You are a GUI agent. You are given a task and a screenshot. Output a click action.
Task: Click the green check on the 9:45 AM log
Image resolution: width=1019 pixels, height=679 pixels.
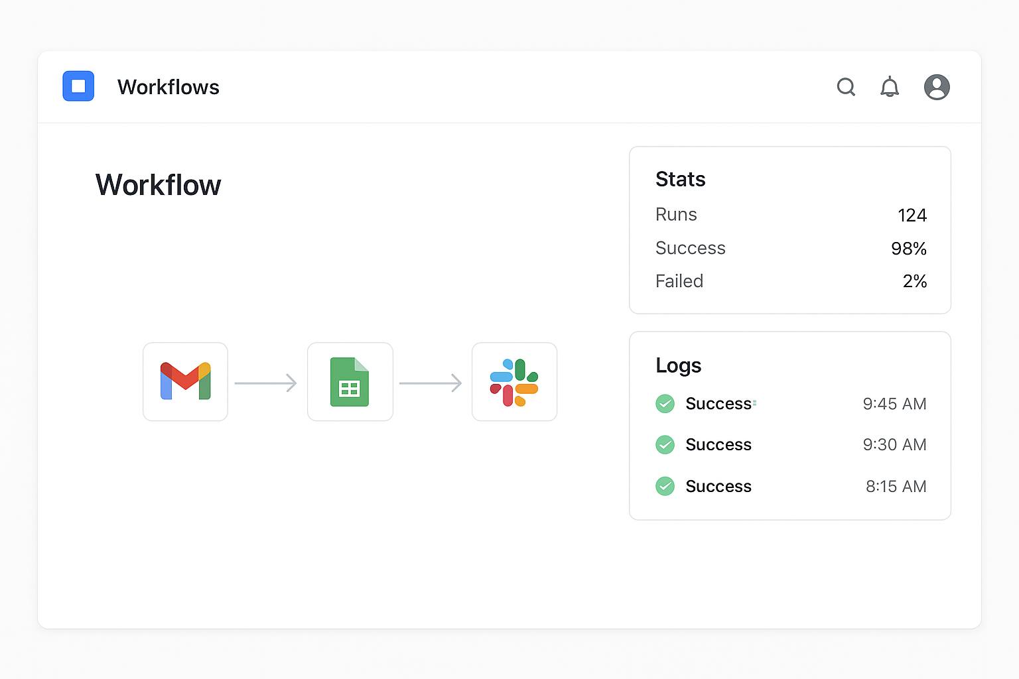point(665,403)
